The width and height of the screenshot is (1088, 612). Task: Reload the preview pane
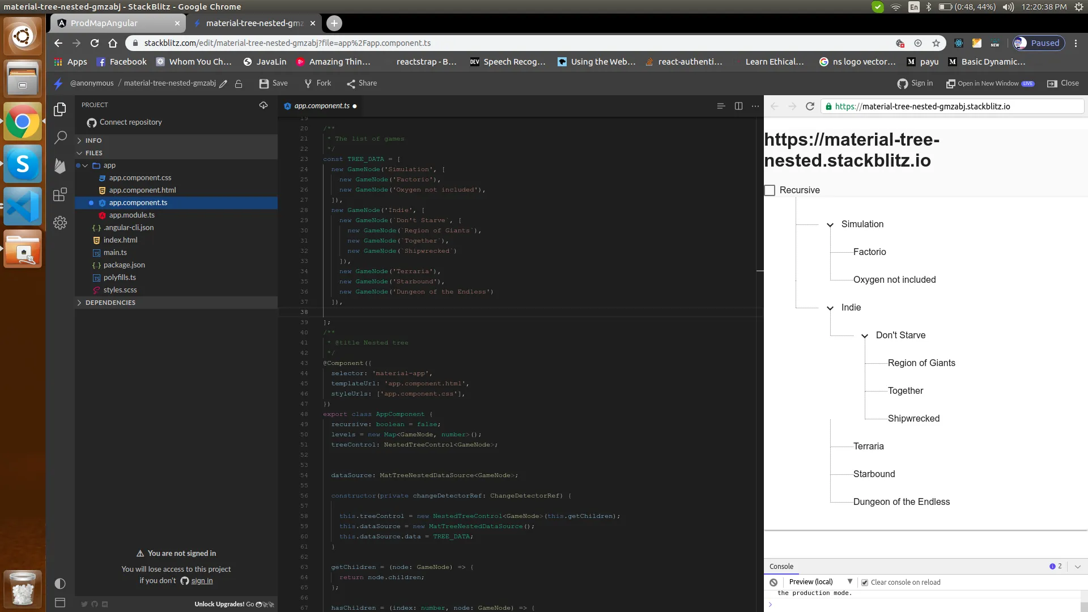[810, 107]
